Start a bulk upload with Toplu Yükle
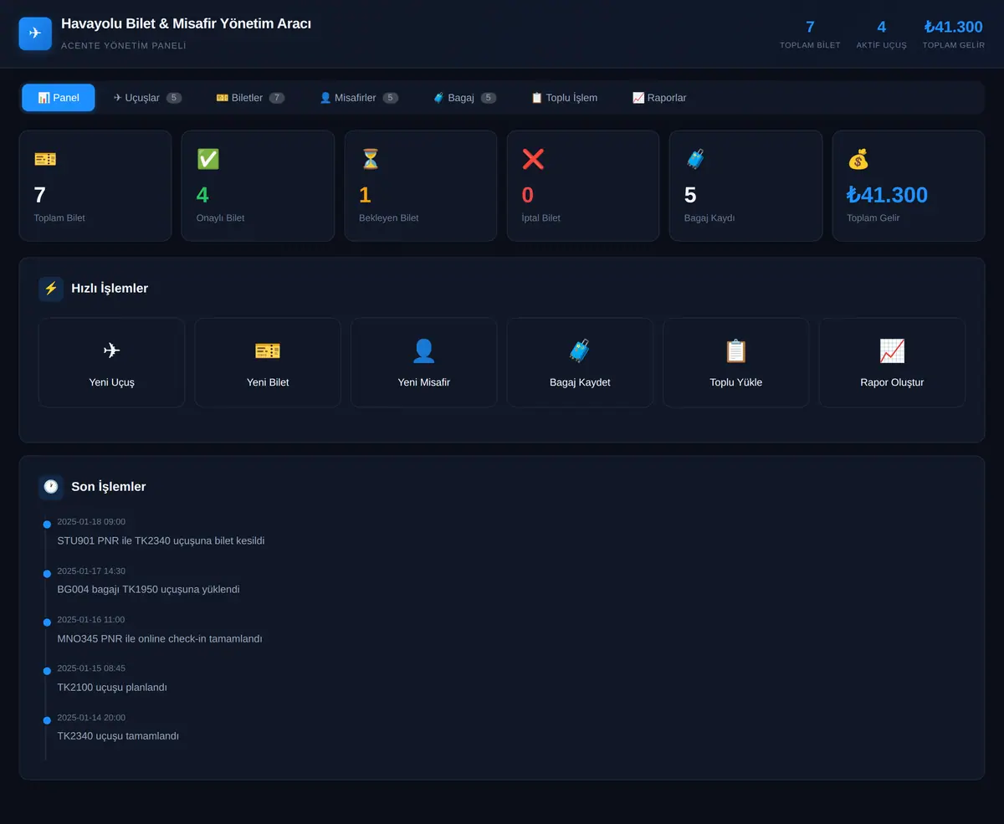 pos(736,362)
